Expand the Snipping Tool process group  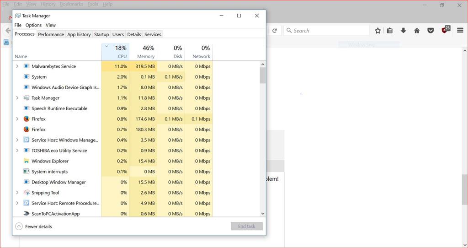pyautogui.click(x=17, y=193)
